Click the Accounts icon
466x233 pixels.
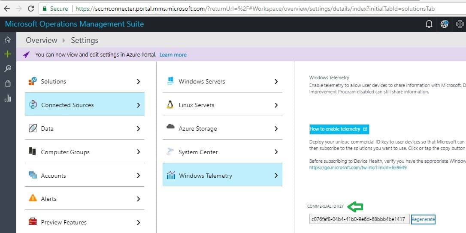(x=33, y=175)
